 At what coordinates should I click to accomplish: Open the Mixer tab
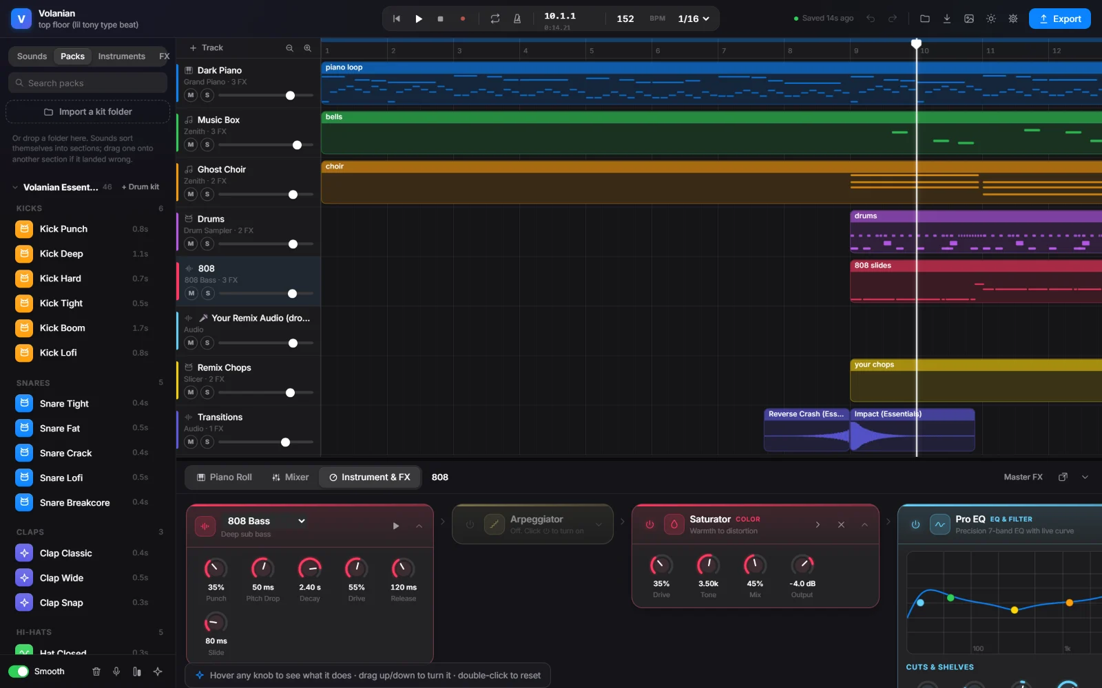[291, 477]
